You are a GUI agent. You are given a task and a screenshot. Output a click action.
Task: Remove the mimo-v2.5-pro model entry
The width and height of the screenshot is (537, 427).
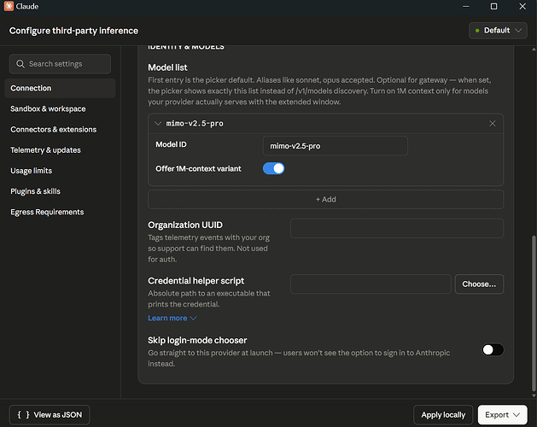492,123
